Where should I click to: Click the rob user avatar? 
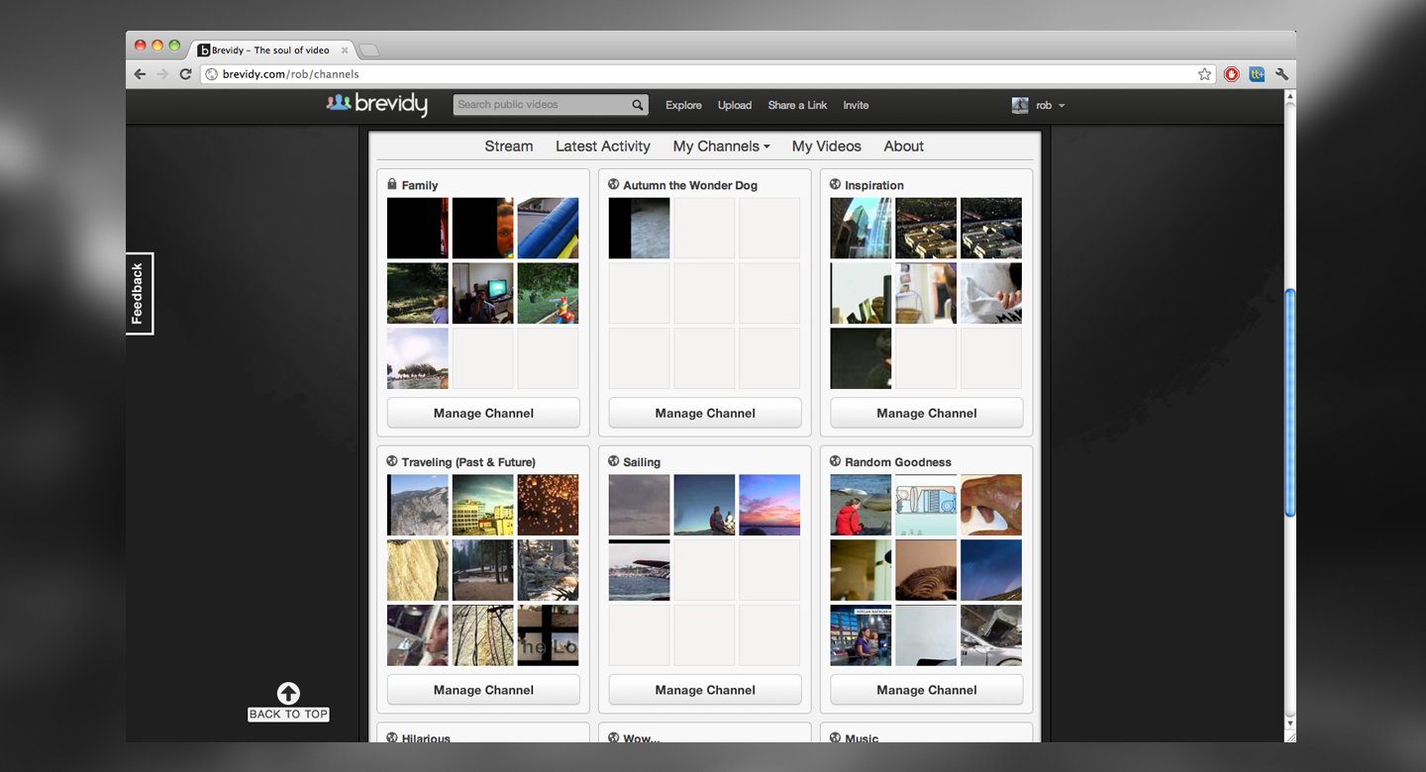[1020, 105]
